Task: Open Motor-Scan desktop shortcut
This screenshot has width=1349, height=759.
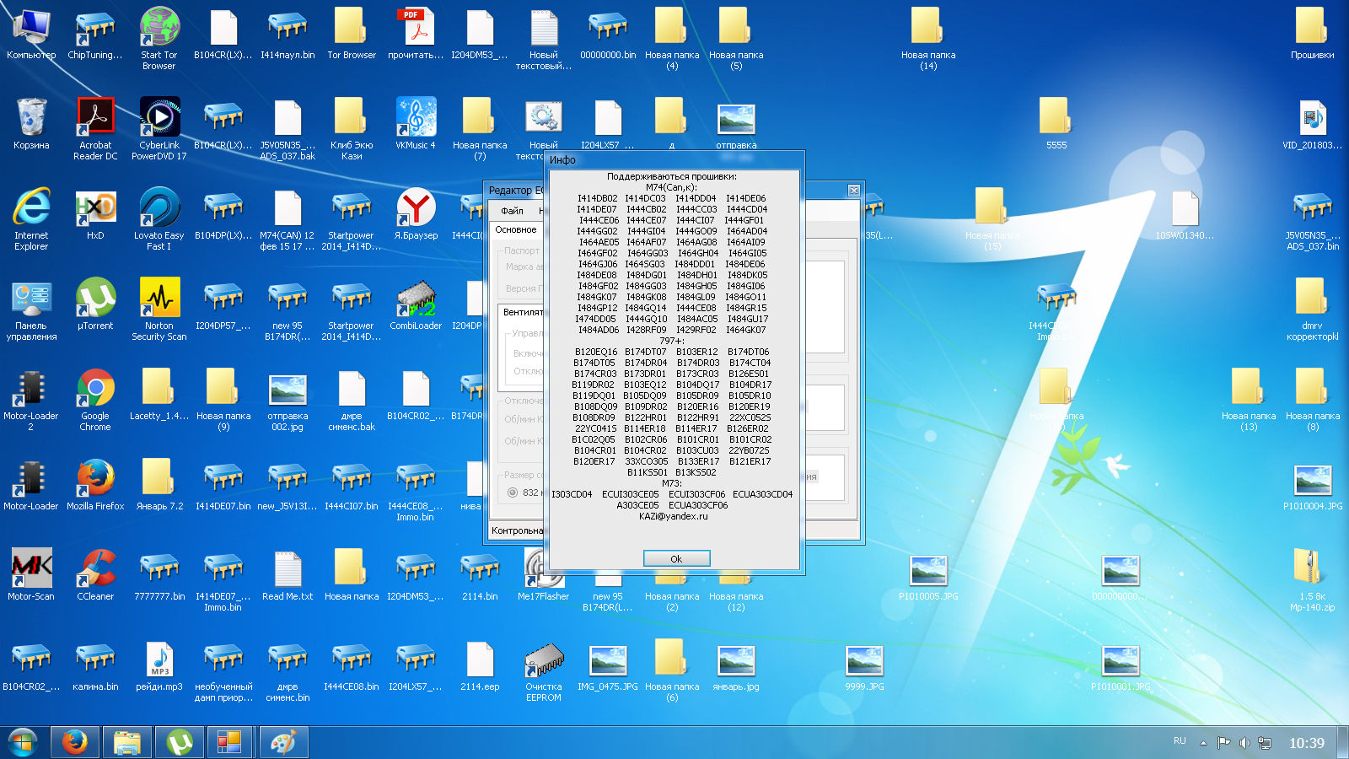Action: click(31, 576)
